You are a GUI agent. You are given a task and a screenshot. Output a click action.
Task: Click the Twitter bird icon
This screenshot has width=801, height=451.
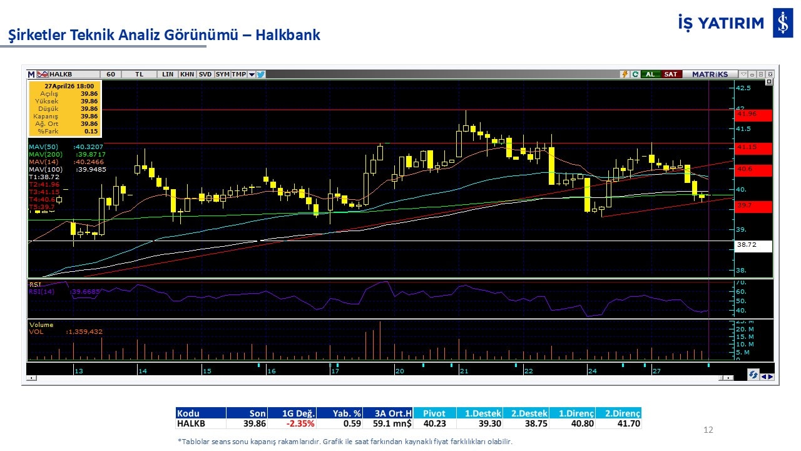click(x=261, y=74)
